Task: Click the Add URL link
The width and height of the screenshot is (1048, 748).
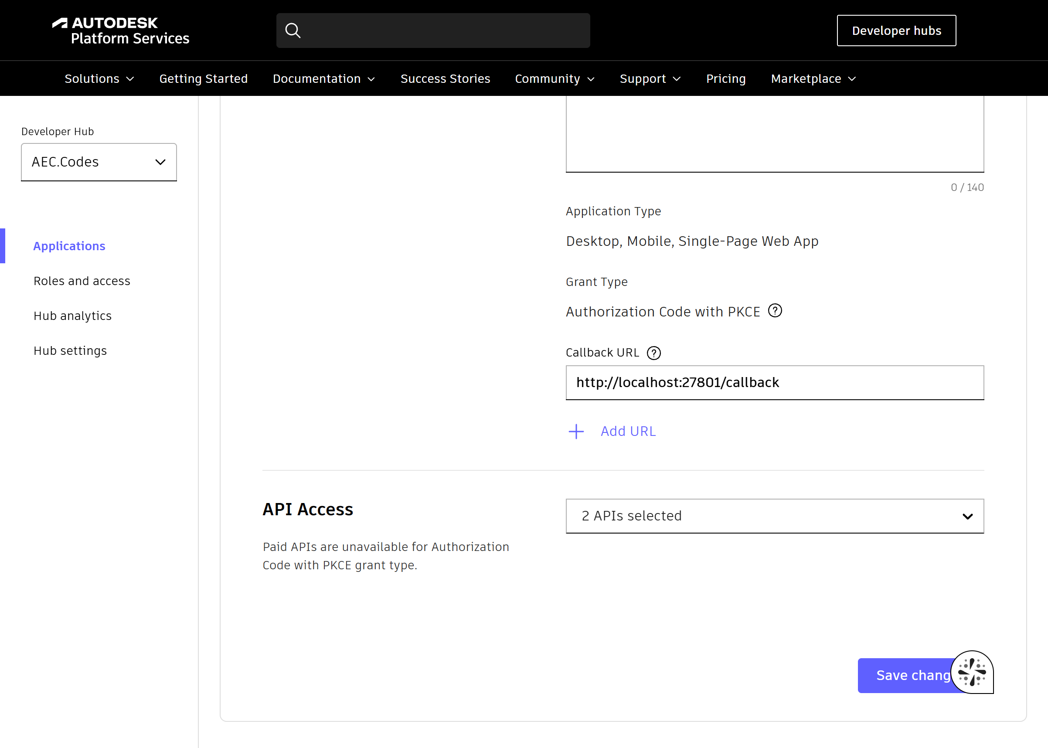Action: coord(628,432)
